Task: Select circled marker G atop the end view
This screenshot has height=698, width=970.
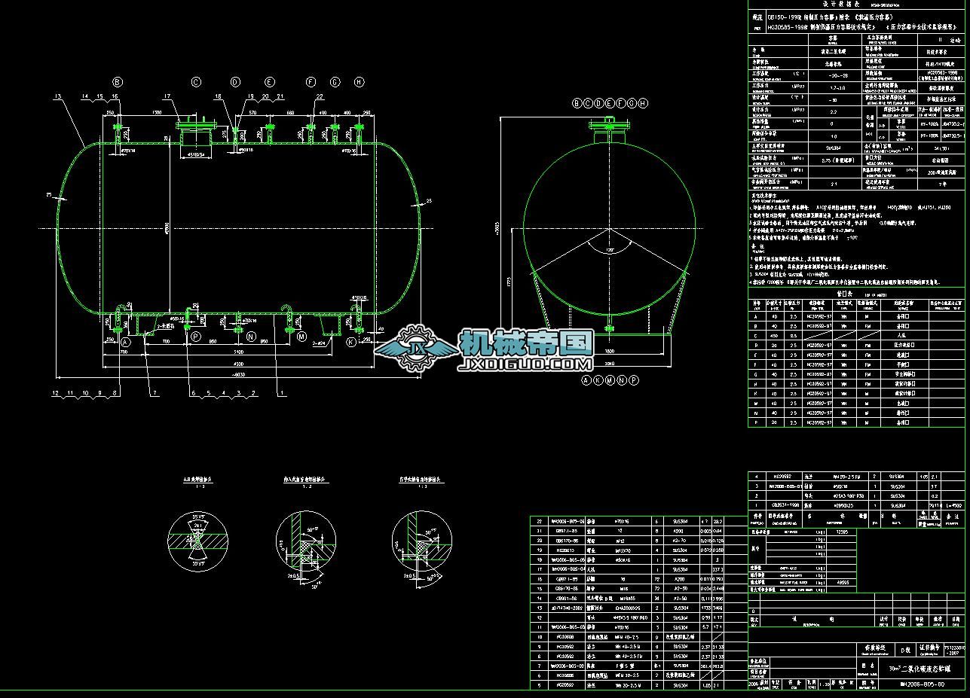Action: click(632, 103)
